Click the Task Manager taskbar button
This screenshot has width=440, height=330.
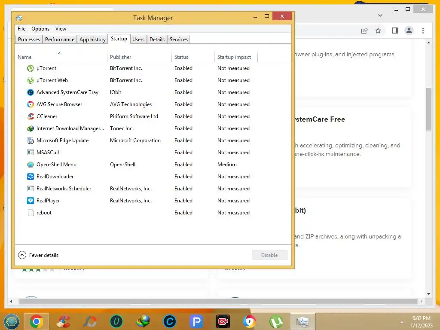click(302, 321)
